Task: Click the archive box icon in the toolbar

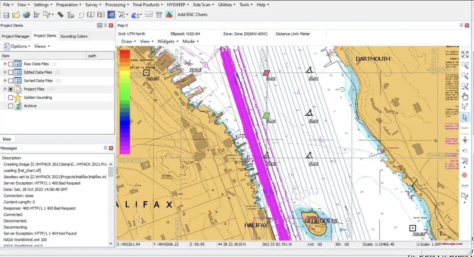Action: [x=159, y=15]
